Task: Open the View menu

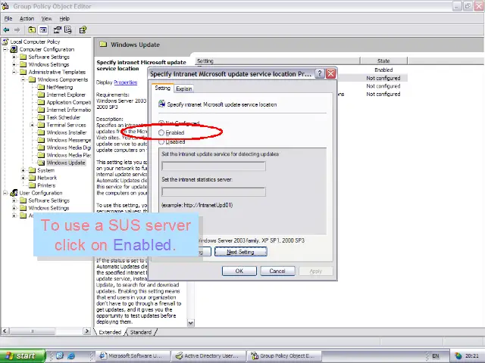Action: [47, 18]
